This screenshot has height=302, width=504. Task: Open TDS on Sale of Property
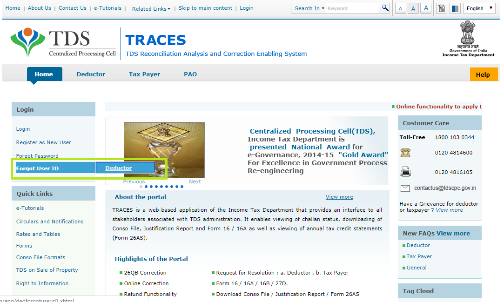(47, 270)
